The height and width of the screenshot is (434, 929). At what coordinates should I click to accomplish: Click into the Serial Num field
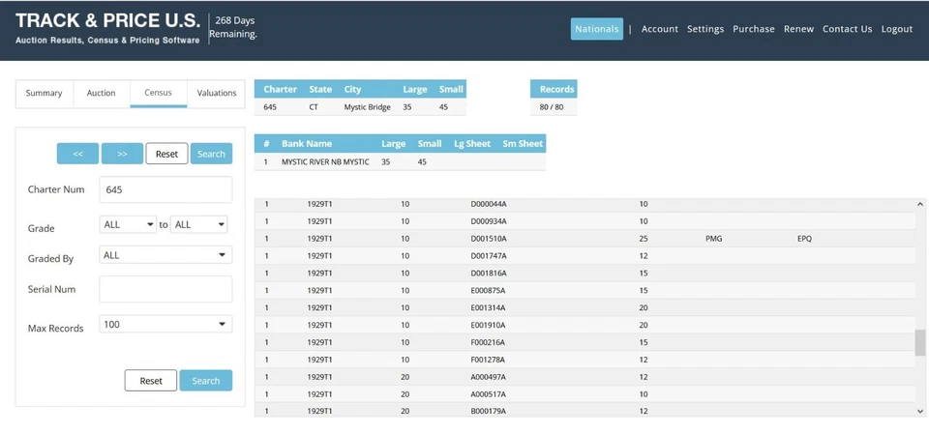pos(165,289)
